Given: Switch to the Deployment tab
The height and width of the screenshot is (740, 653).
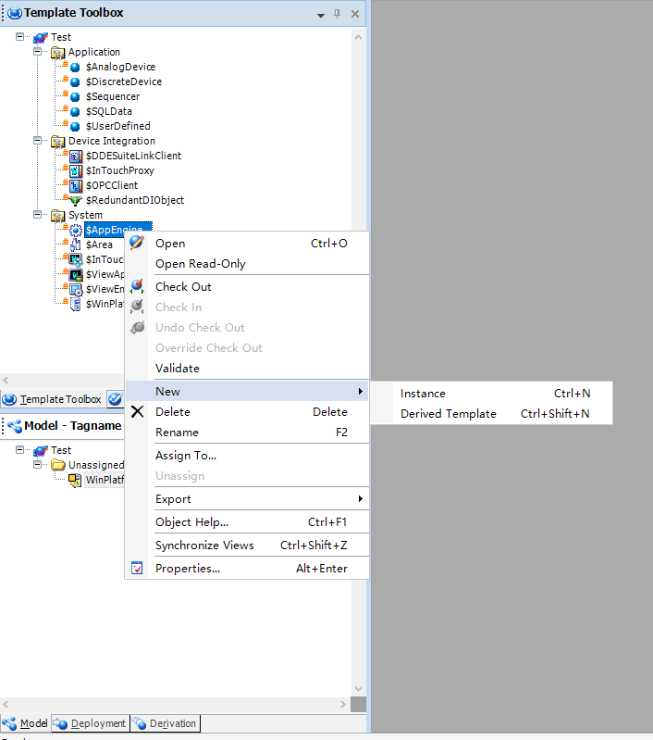Looking at the screenshot, I should (x=91, y=723).
